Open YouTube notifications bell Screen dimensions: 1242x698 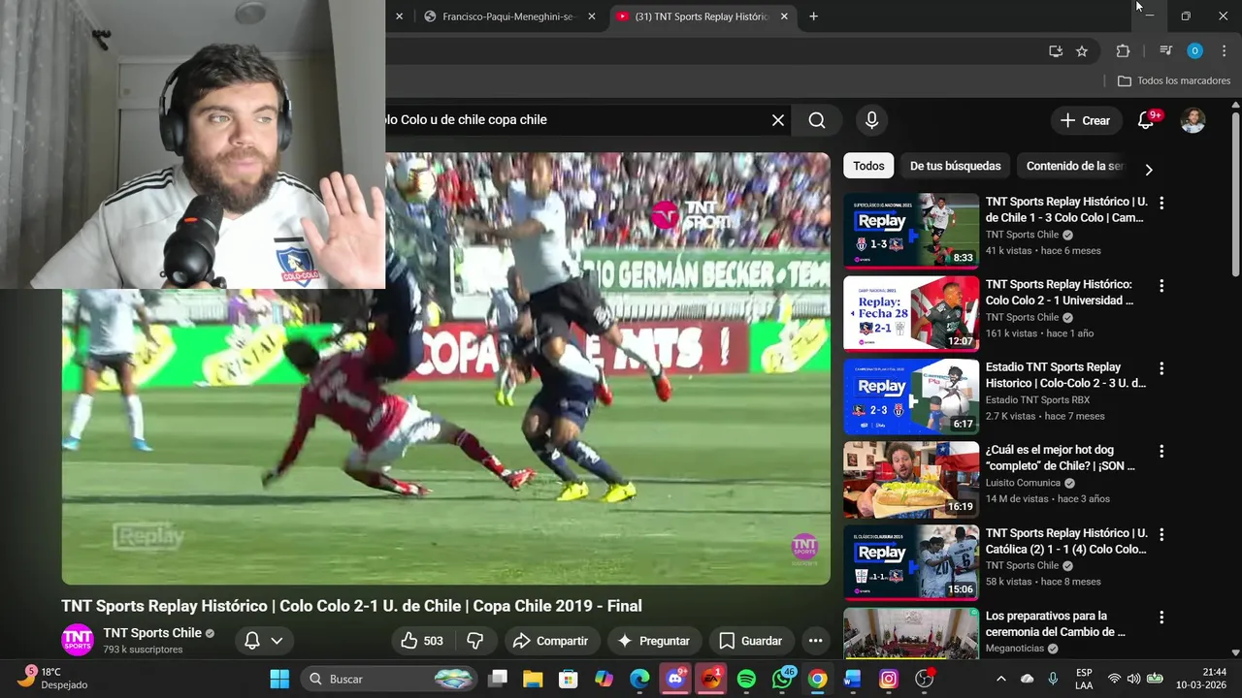[x=1146, y=120]
